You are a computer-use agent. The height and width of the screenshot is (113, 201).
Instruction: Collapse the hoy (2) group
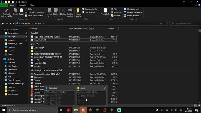[x=30, y=33]
